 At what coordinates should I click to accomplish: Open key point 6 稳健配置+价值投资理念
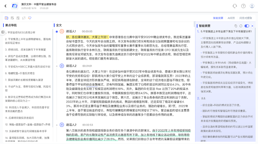click(20, 73)
